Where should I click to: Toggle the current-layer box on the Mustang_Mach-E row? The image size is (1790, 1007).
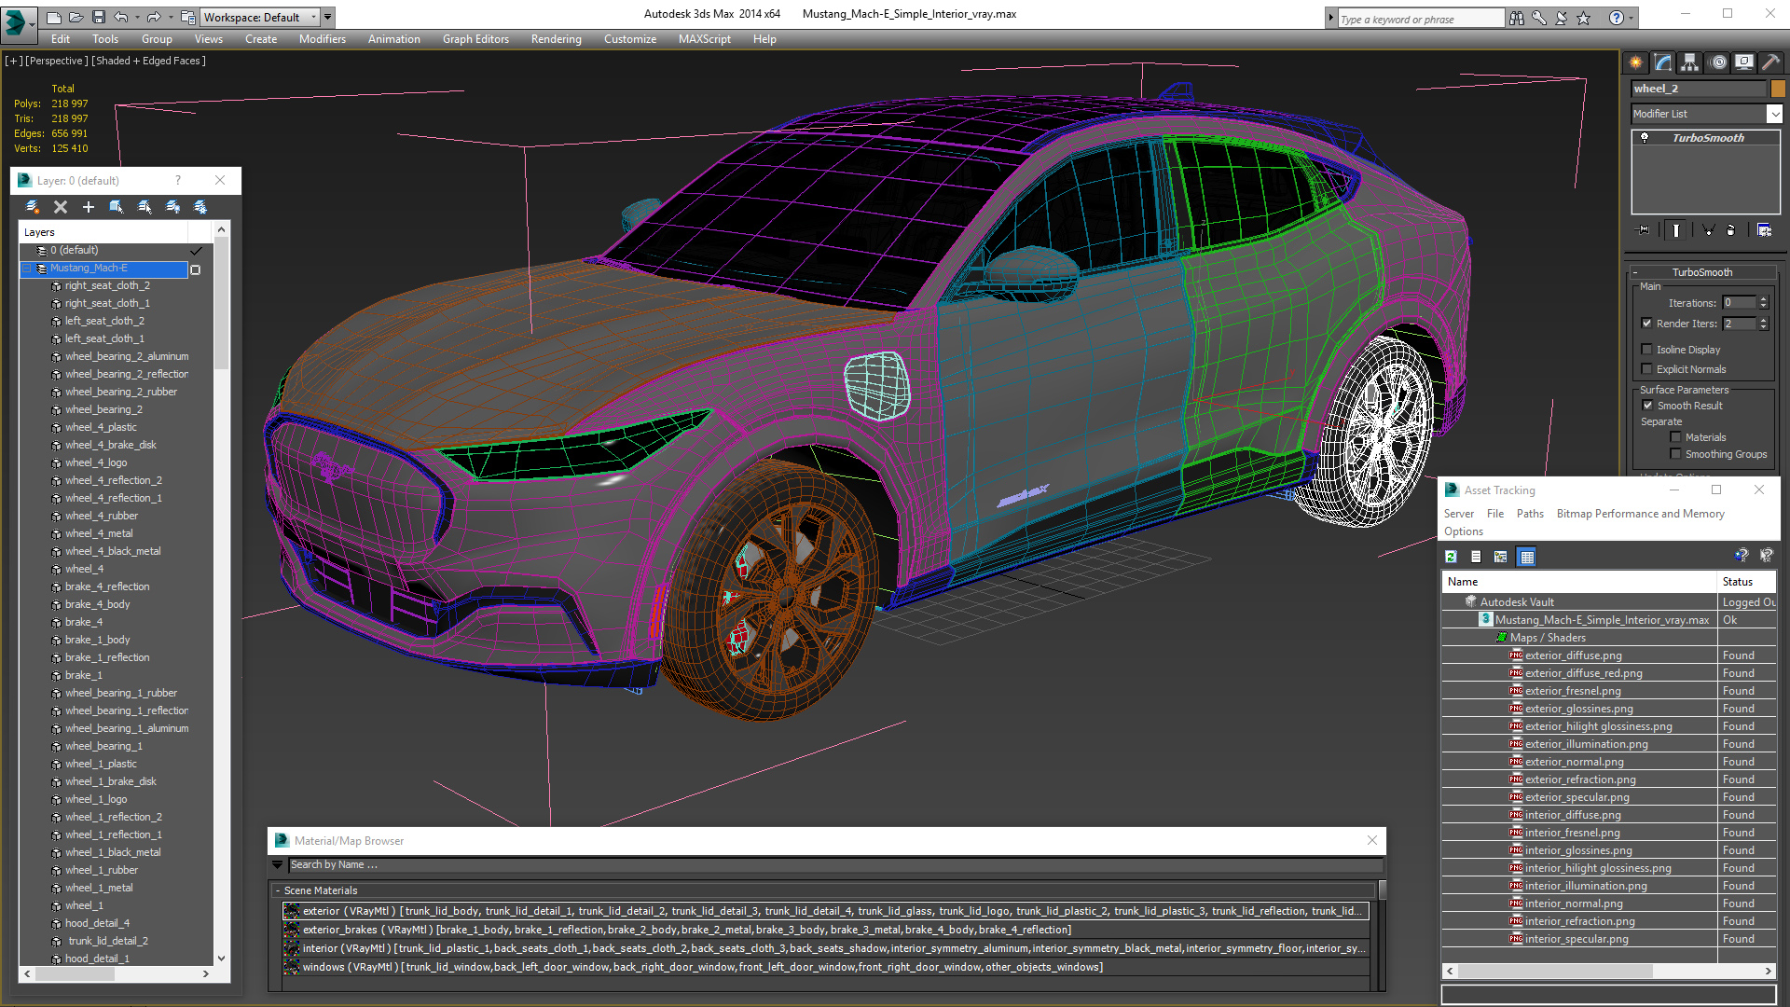click(195, 269)
